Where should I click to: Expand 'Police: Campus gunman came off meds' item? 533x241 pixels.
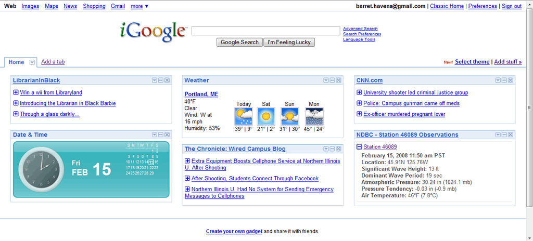pos(359,103)
